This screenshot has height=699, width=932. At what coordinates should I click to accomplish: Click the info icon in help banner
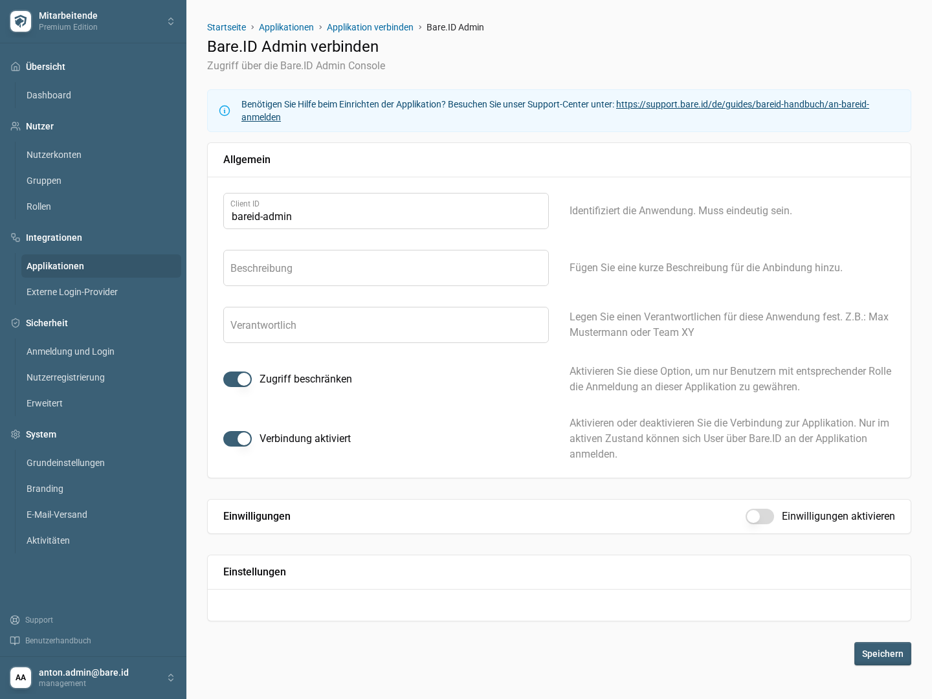tap(225, 111)
